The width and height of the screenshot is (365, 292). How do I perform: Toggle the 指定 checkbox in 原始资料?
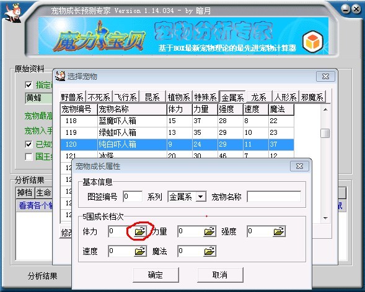pos(29,85)
